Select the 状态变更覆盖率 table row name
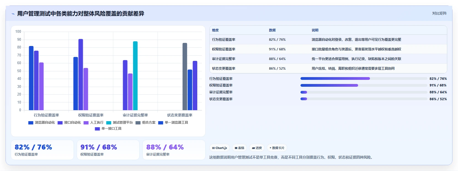This screenshot has height=171, width=458. (x=224, y=69)
